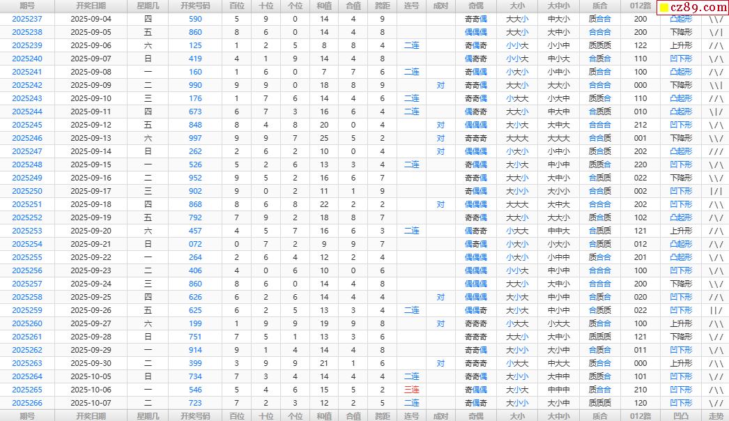Open issue link 2025259
Screen dimensions: 729x421
tap(27, 310)
